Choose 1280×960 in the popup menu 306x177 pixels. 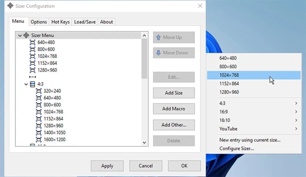click(x=254, y=92)
